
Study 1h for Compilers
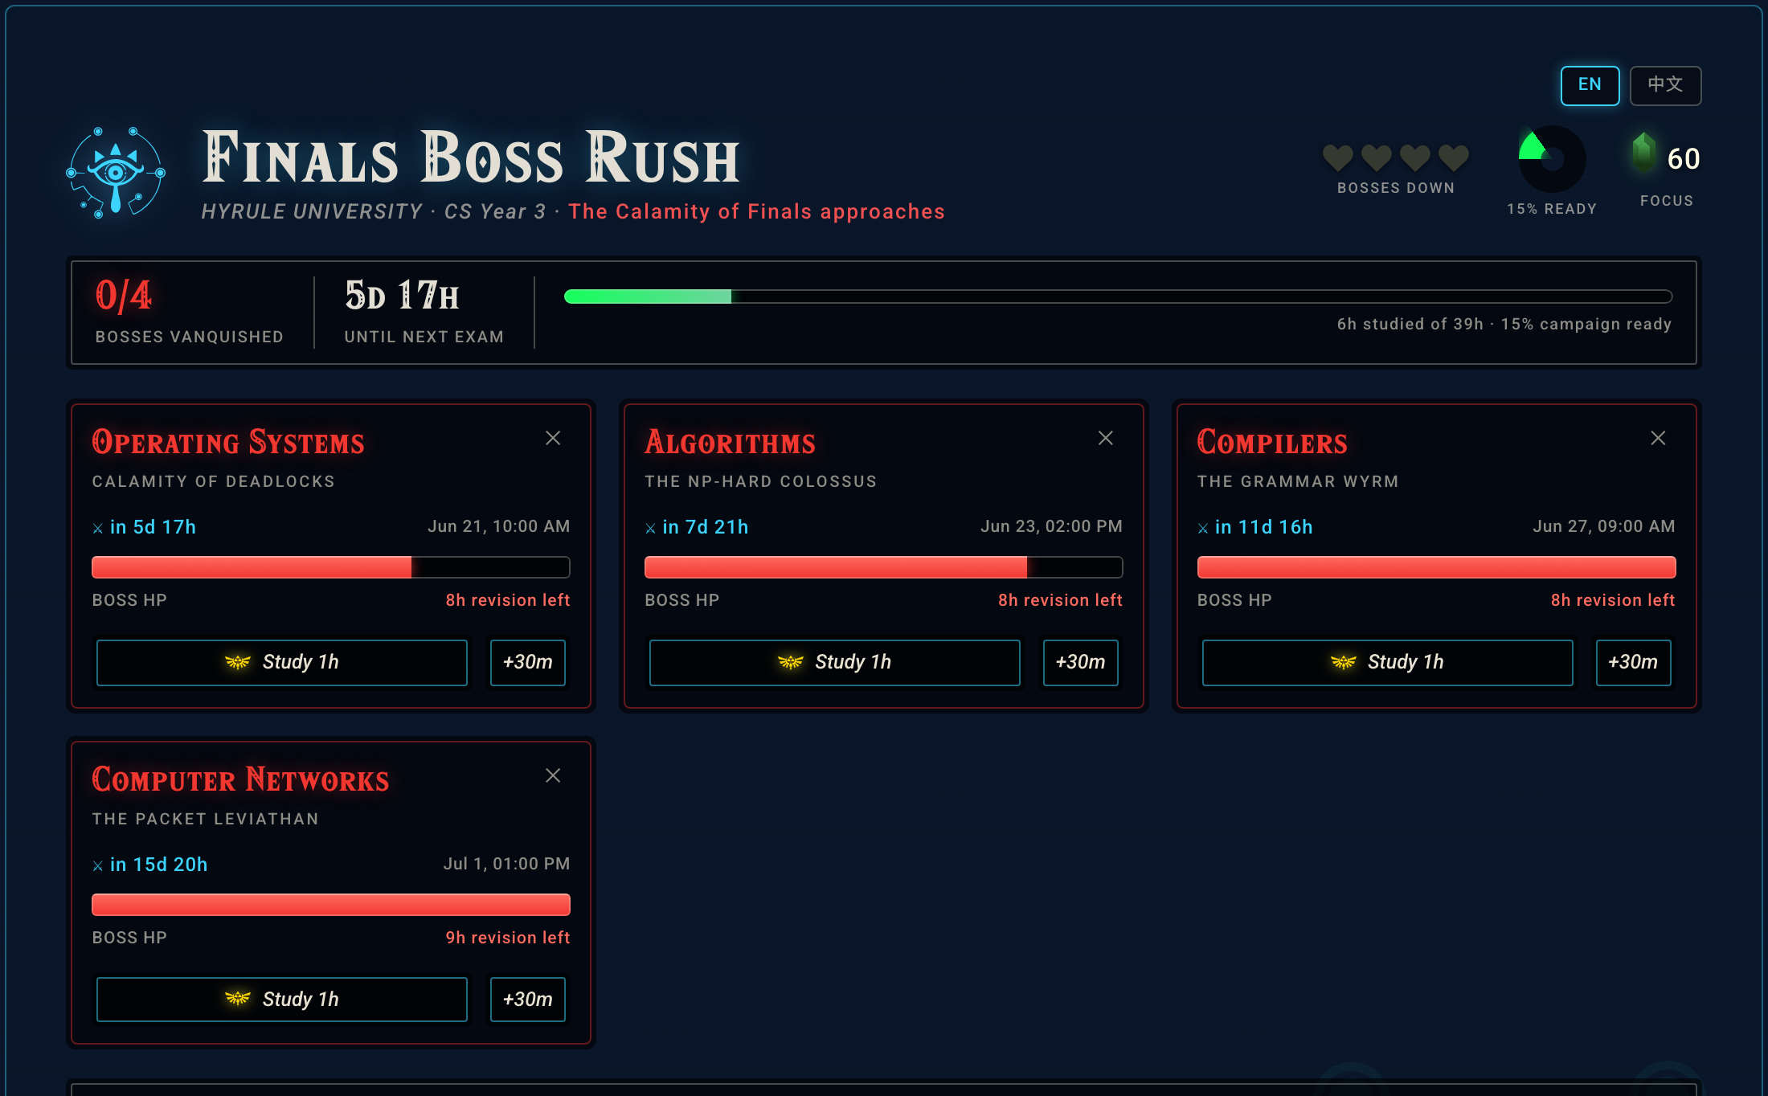[1387, 662]
